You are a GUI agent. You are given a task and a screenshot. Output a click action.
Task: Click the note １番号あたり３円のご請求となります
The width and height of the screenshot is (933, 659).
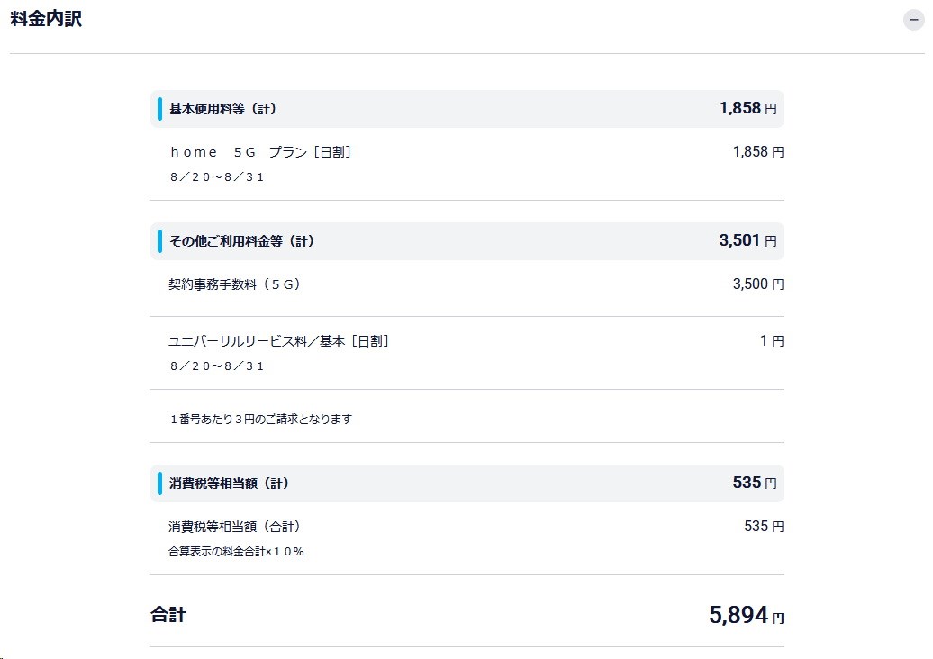pos(260,418)
